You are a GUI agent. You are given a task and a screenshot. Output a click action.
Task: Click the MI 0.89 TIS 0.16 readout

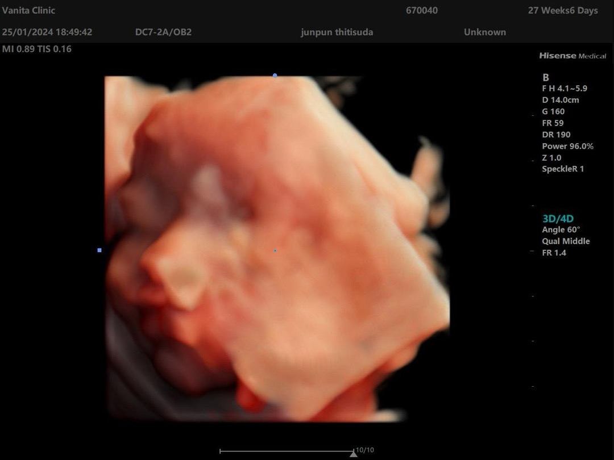coord(37,49)
